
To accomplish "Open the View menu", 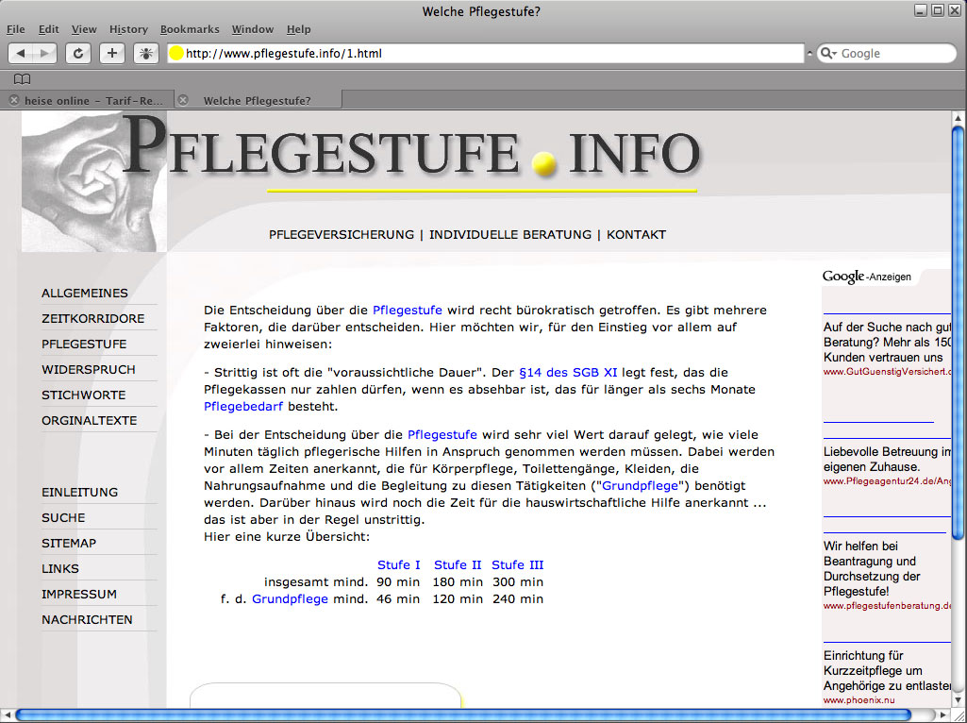I will [x=84, y=29].
